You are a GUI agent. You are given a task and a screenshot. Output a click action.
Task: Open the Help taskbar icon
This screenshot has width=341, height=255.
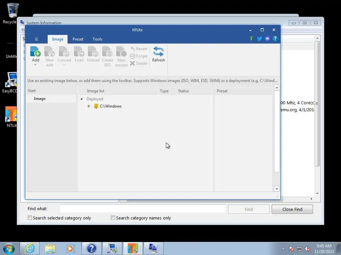(91, 248)
